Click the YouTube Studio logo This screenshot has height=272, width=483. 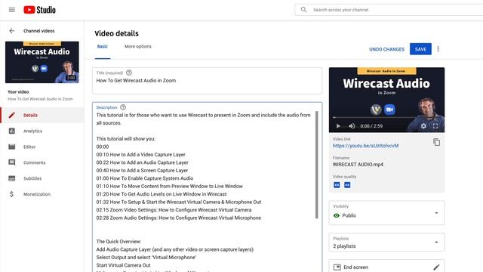tap(40, 10)
